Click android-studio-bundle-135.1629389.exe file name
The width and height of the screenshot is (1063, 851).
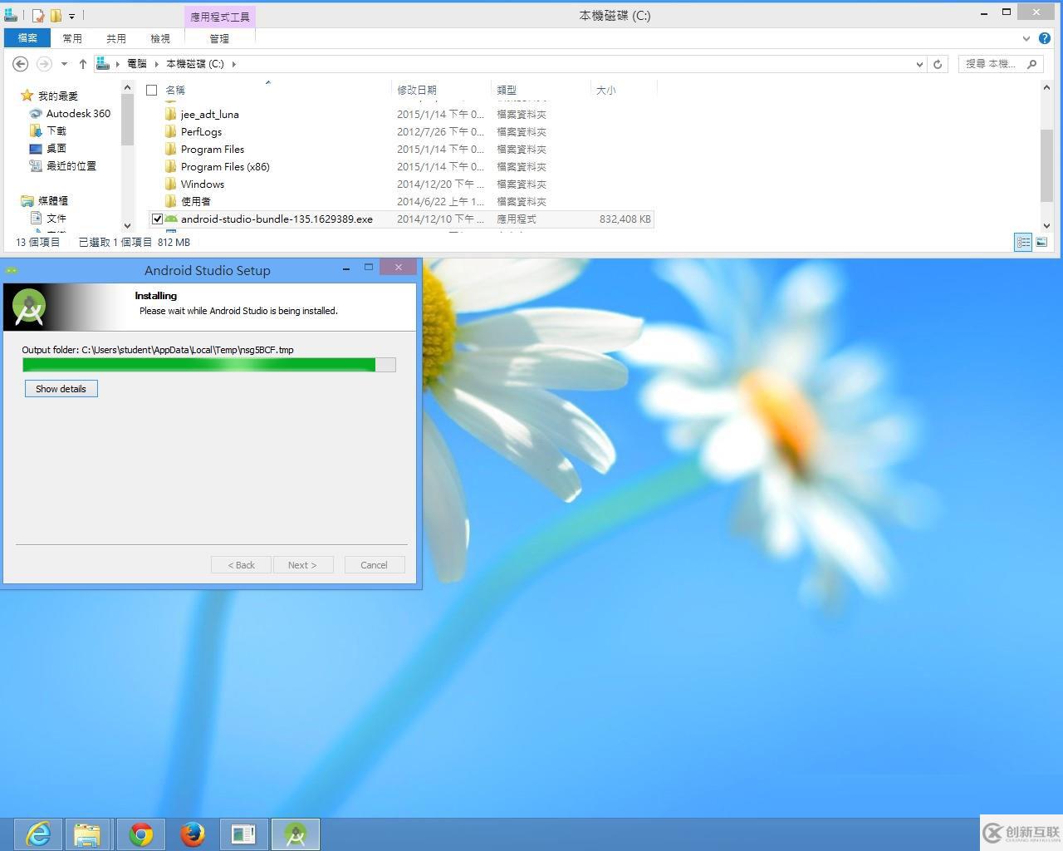coord(277,219)
